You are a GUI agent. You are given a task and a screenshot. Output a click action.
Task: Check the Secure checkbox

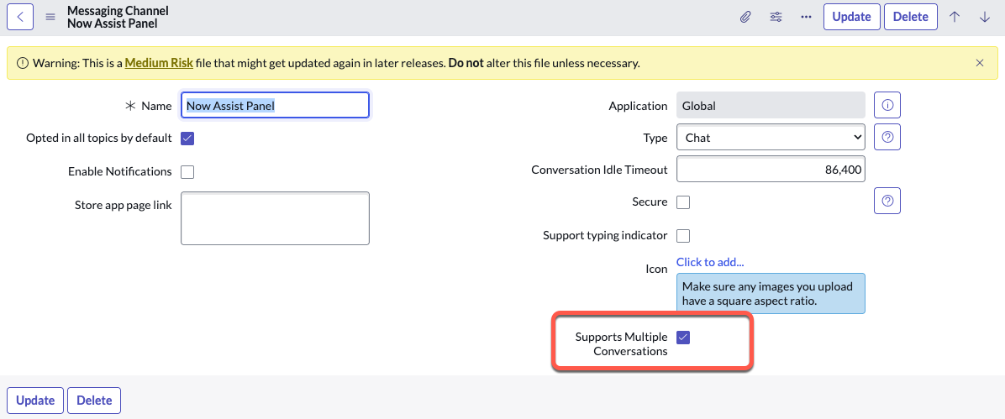click(683, 202)
